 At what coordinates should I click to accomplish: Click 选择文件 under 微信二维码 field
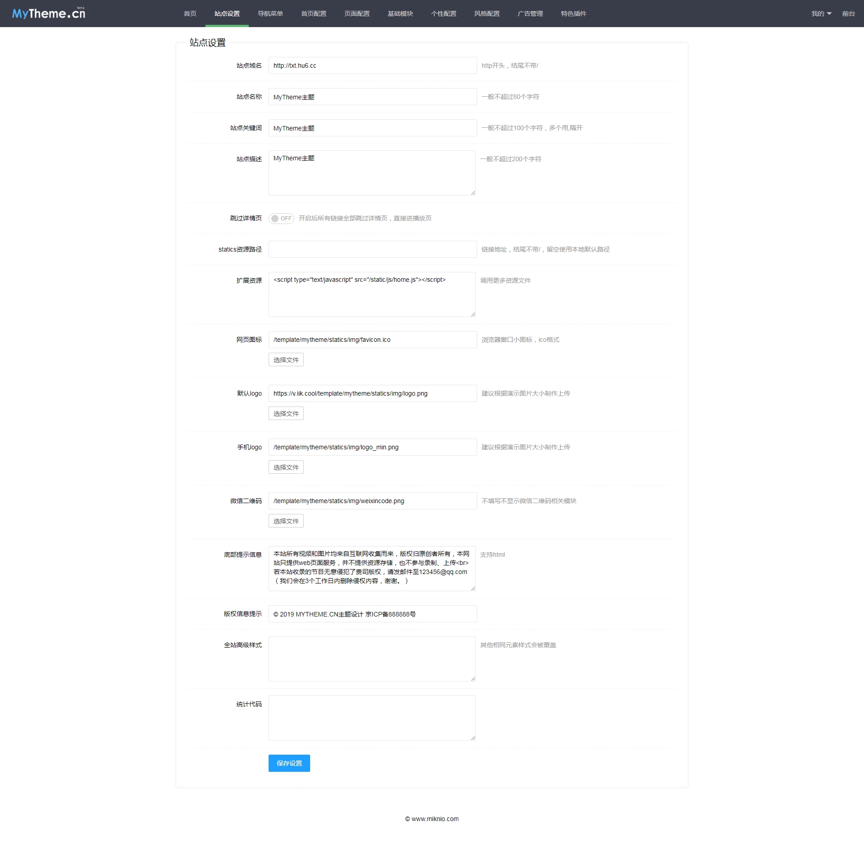pyautogui.click(x=286, y=521)
